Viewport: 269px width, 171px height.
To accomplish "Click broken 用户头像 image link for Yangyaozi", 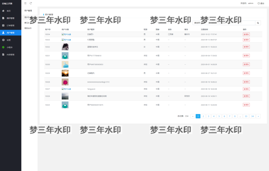I will [66, 89].
